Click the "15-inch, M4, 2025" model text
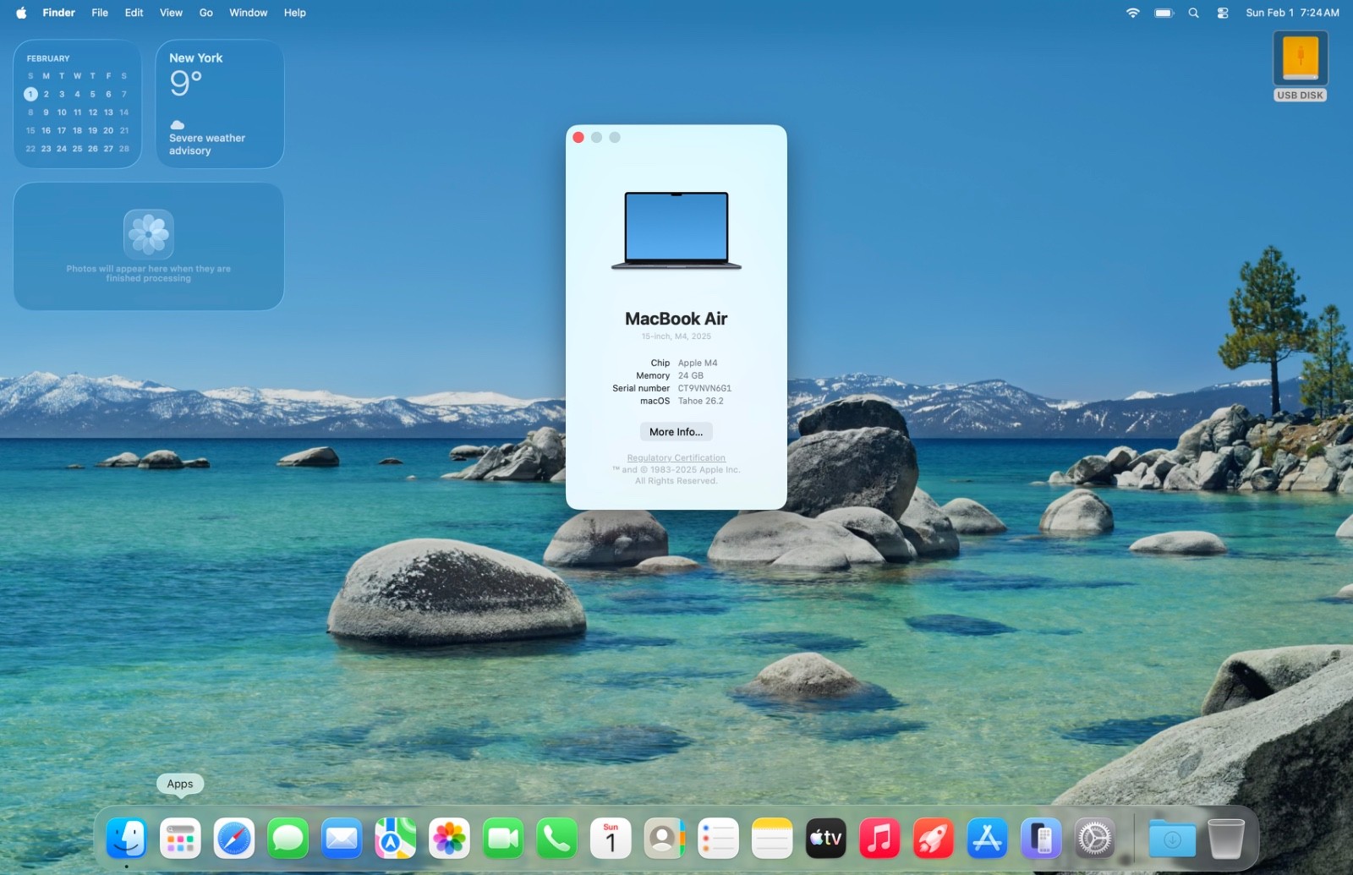 [x=676, y=336]
